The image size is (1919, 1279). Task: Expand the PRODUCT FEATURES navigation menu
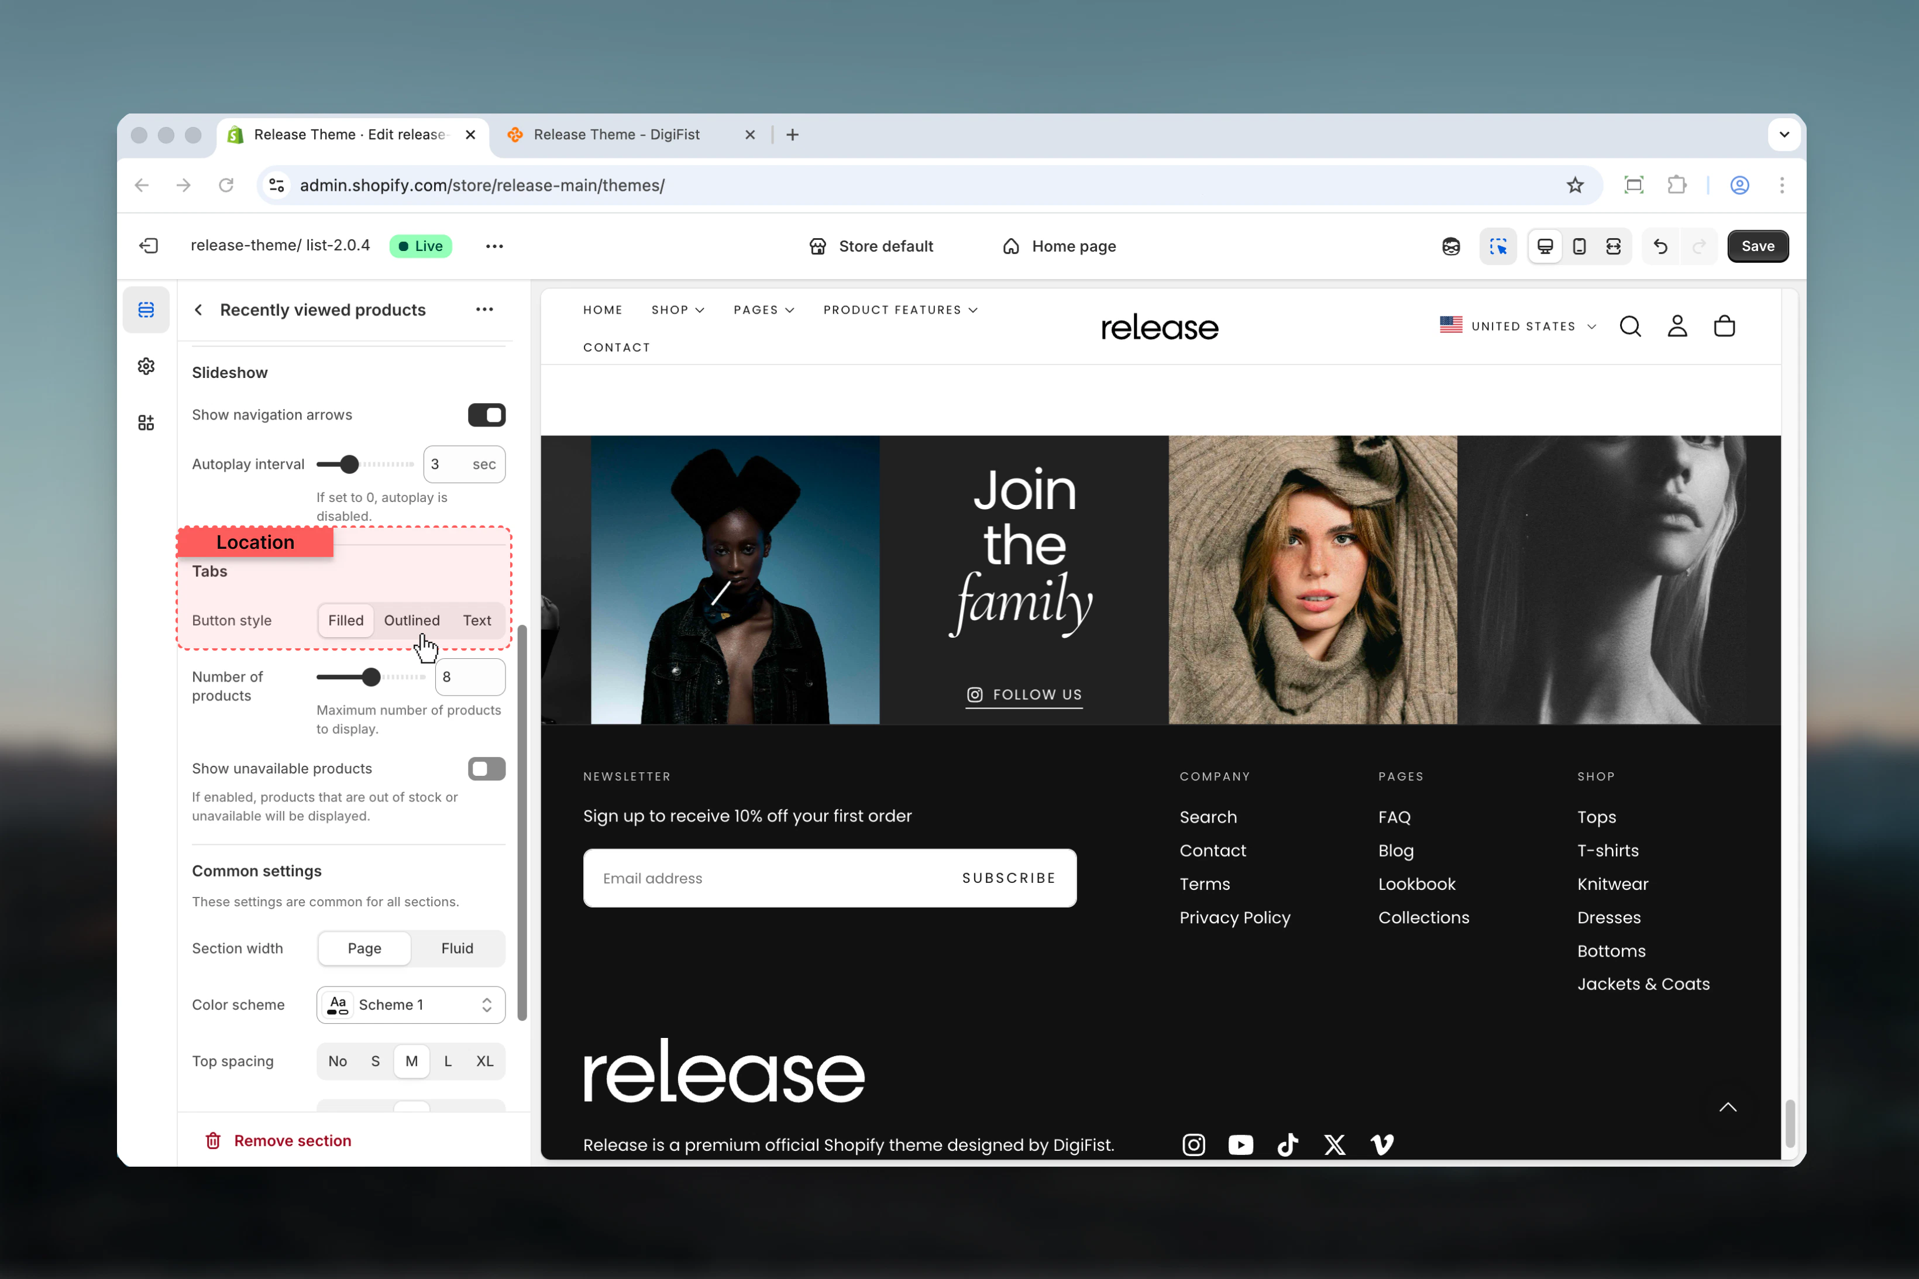900,310
